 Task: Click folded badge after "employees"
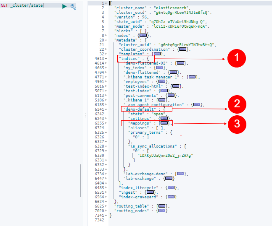(x=162, y=81)
